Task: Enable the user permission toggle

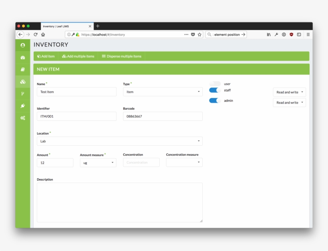Action: point(215,84)
